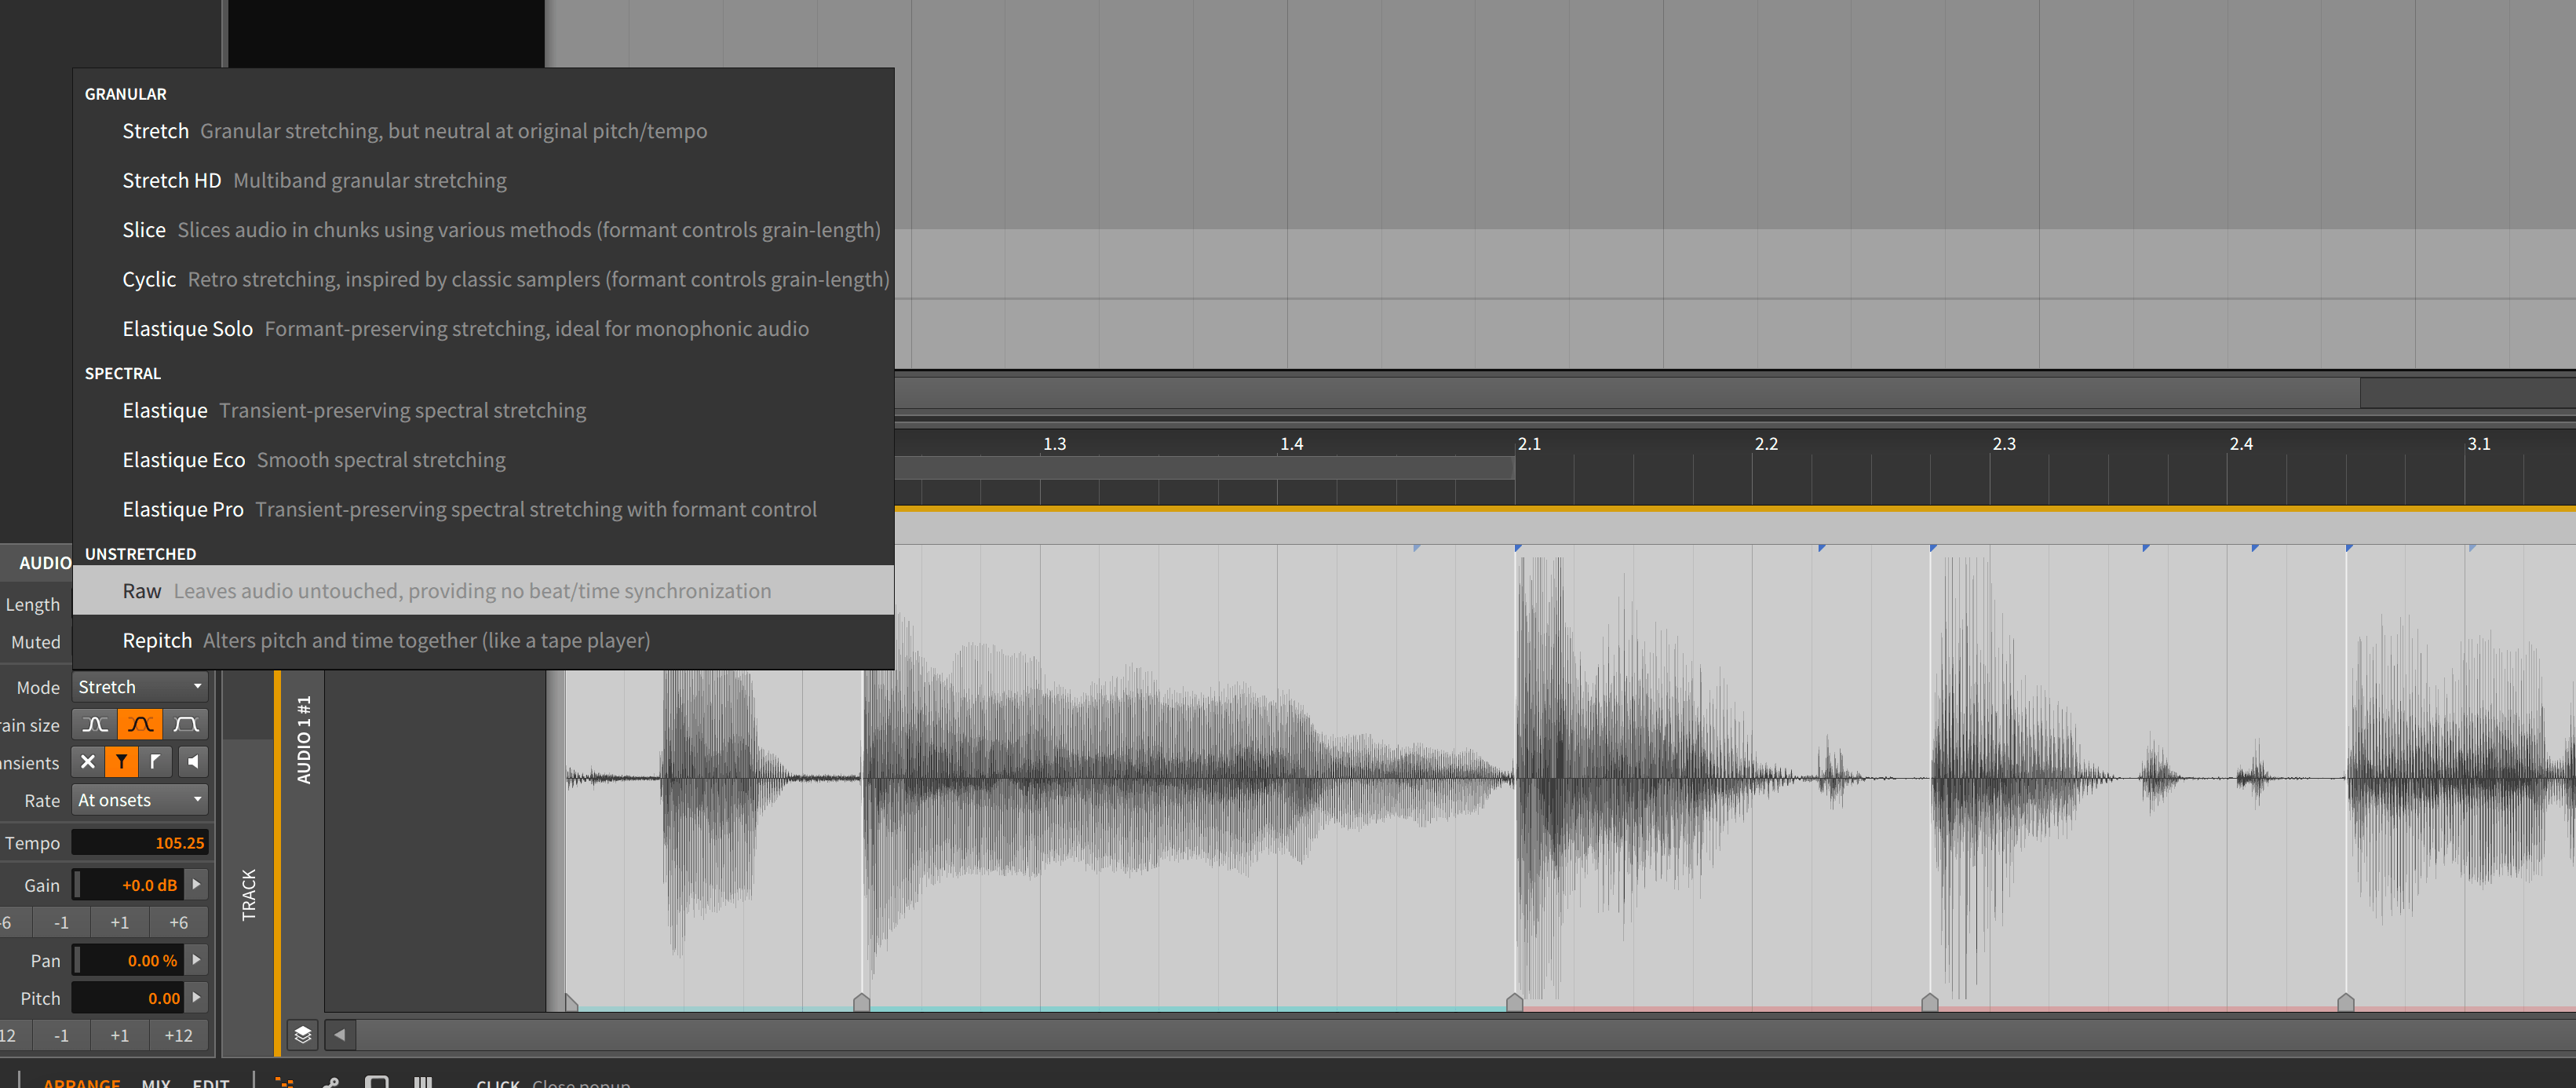
Task: Disable transient detection with the X icon
Action: pyautogui.click(x=87, y=761)
